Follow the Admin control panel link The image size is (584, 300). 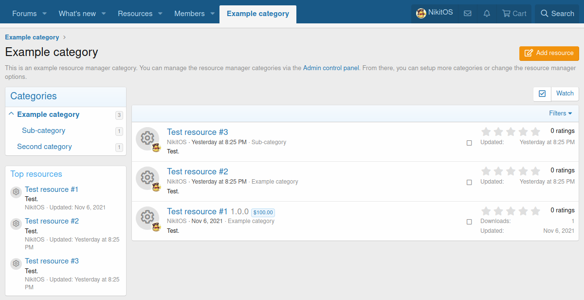pyautogui.click(x=331, y=68)
